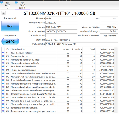Viewport: 119px width, 114px height.
Task: Click the blue status orb above Disk 1
Action: pos(16,2)
